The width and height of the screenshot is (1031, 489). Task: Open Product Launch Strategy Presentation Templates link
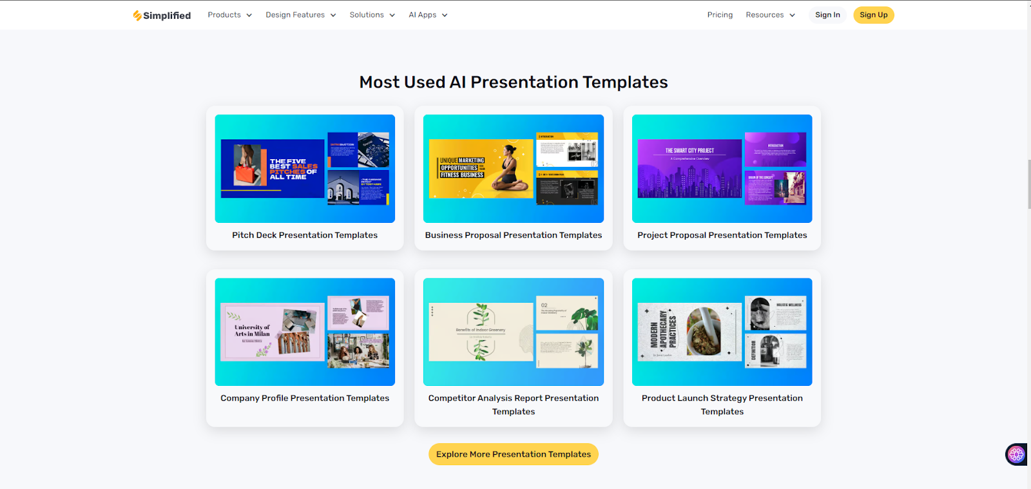click(x=722, y=405)
